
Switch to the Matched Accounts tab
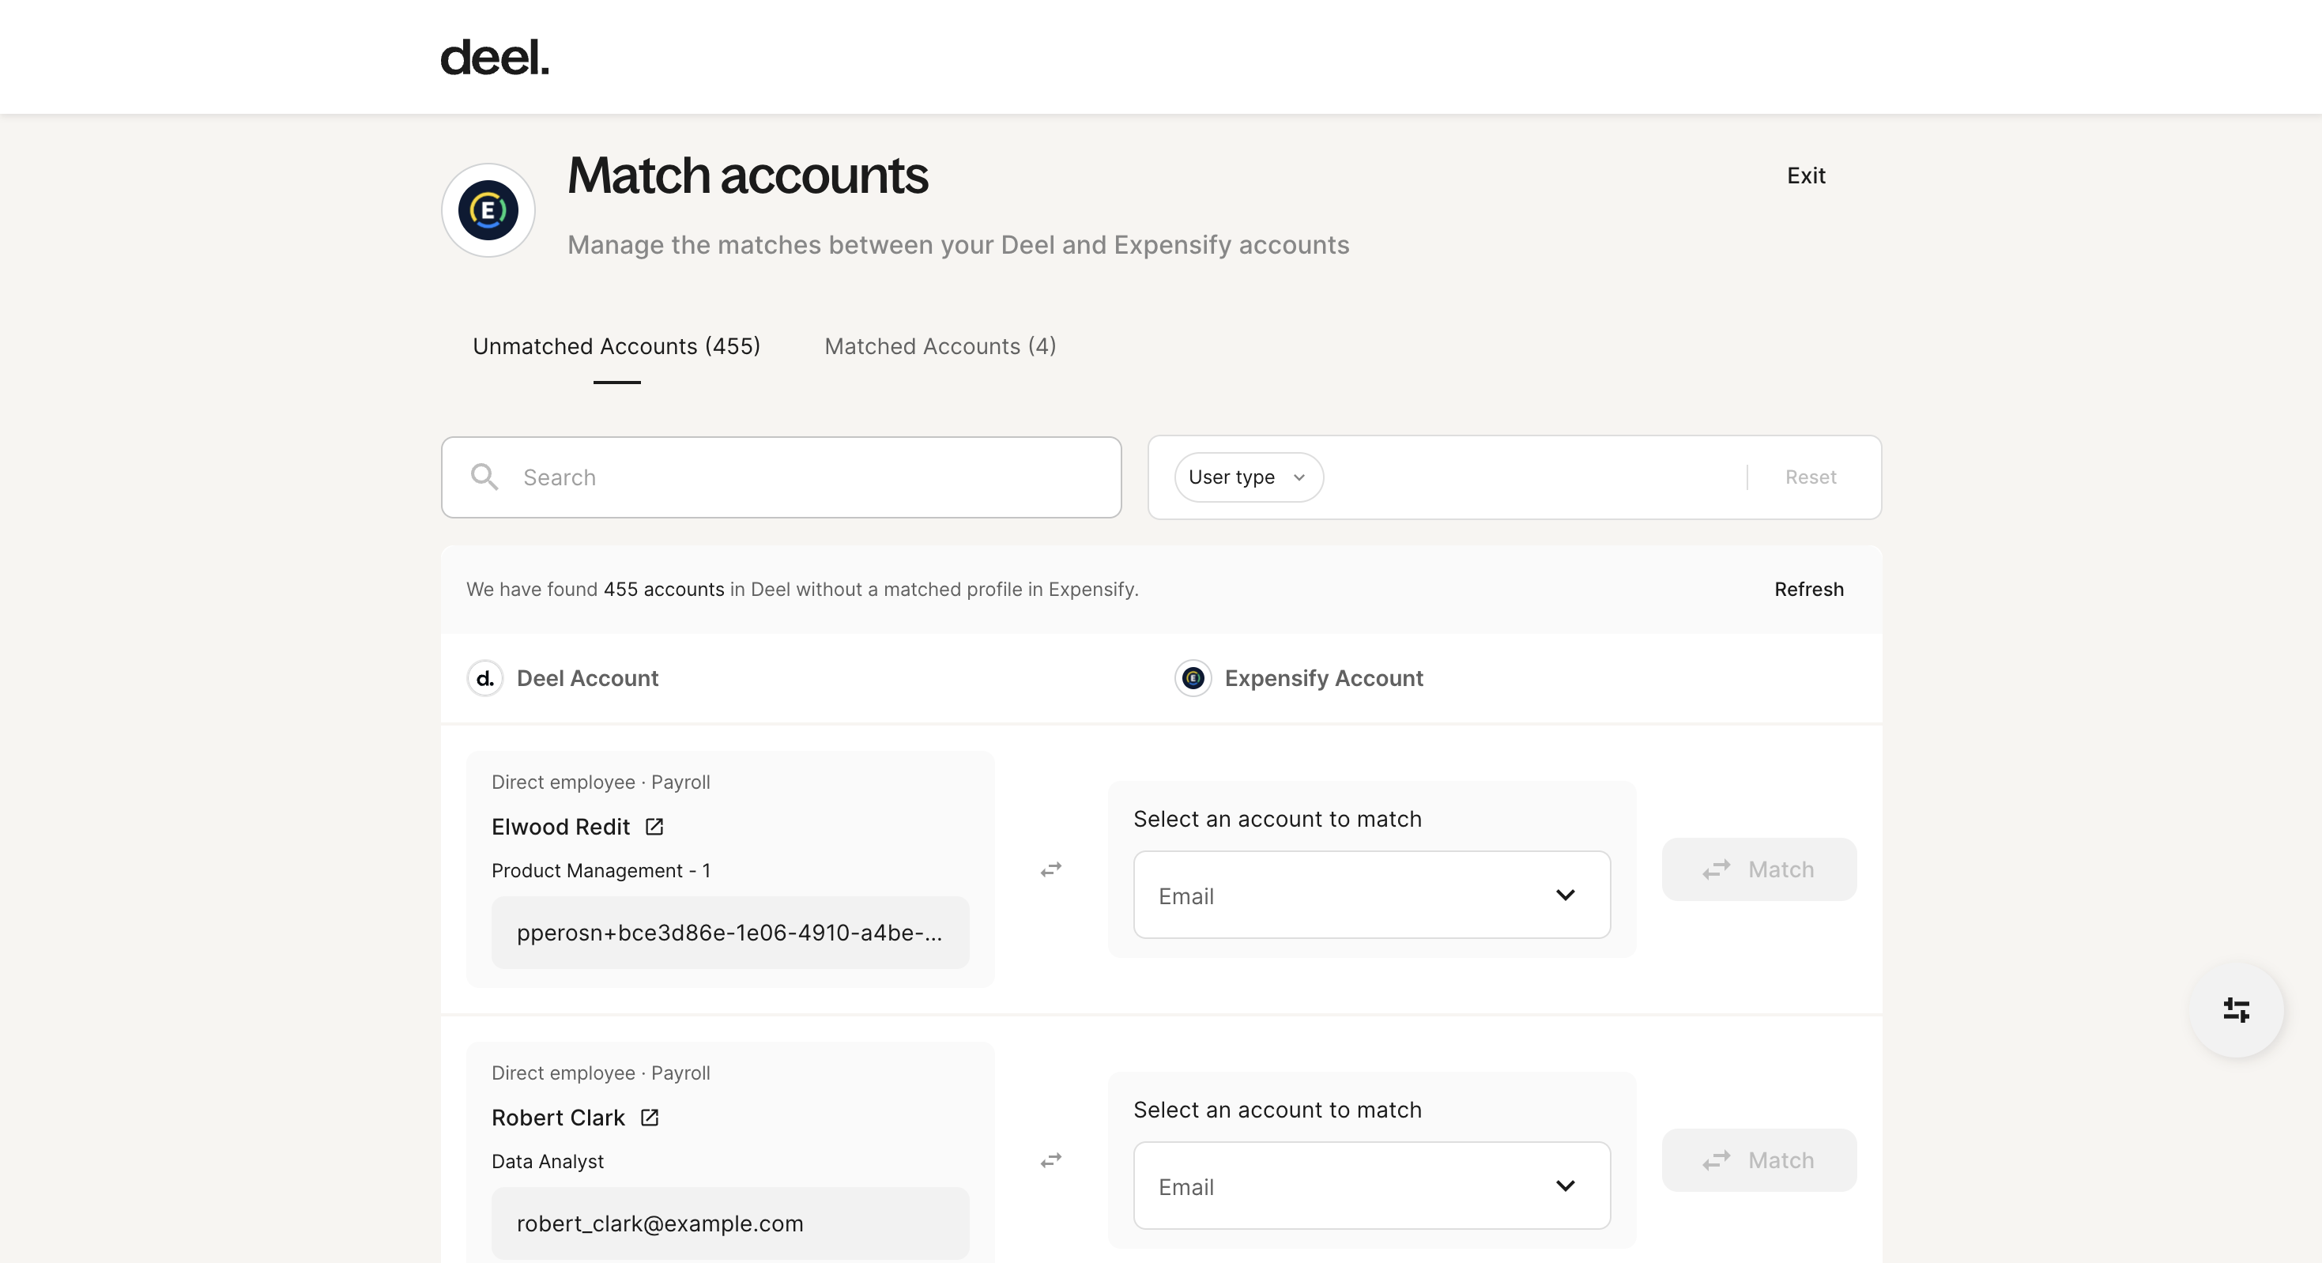click(939, 346)
